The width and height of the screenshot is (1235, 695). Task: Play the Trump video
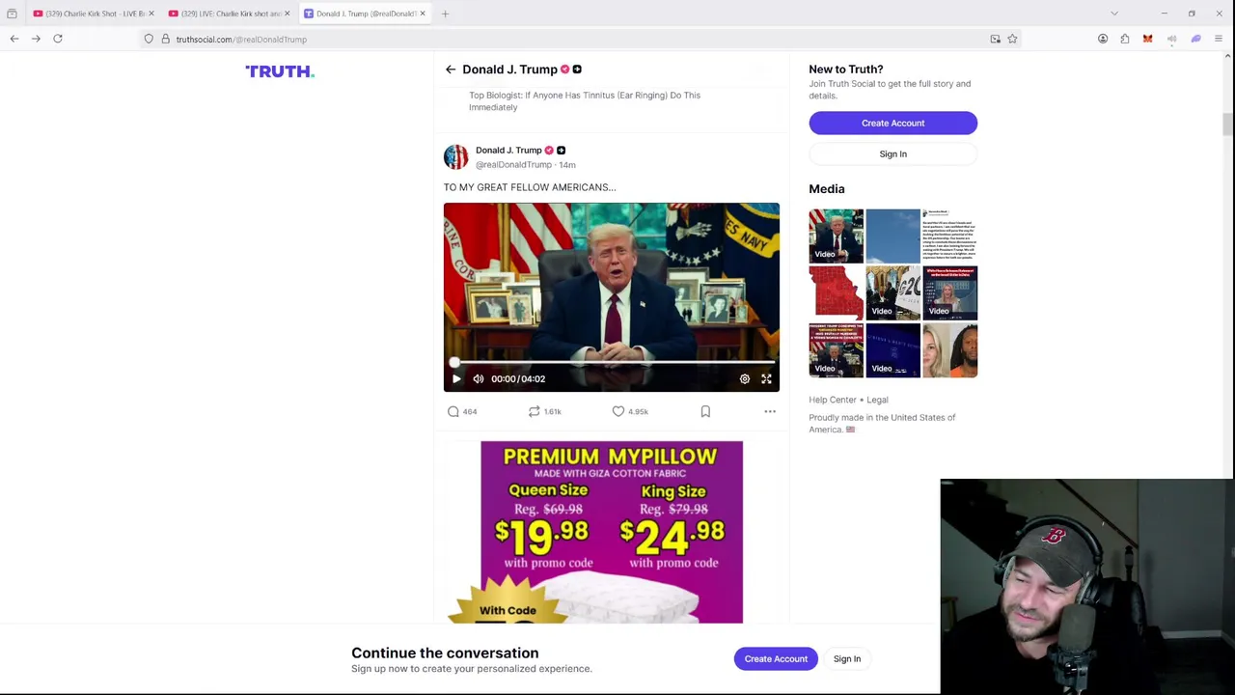pyautogui.click(x=456, y=378)
